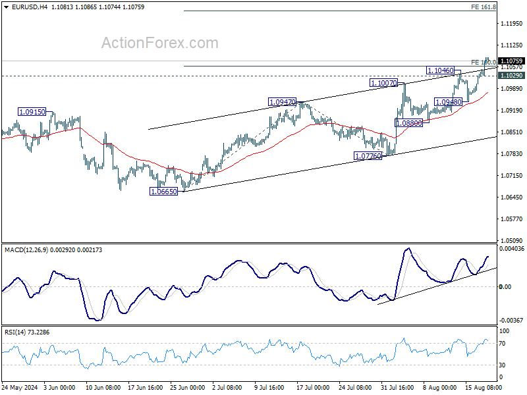Click the current price tag 1.10759
Image resolution: width=527 pixels, height=395 pixels.
point(511,61)
